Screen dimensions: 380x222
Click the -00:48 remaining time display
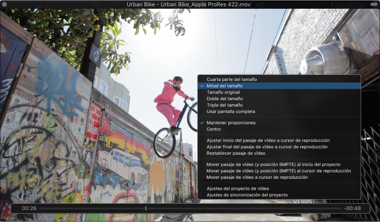point(352,208)
